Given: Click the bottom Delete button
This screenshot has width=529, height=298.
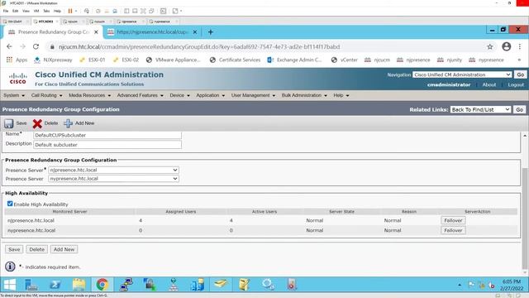Looking at the screenshot, I should pos(36,249).
